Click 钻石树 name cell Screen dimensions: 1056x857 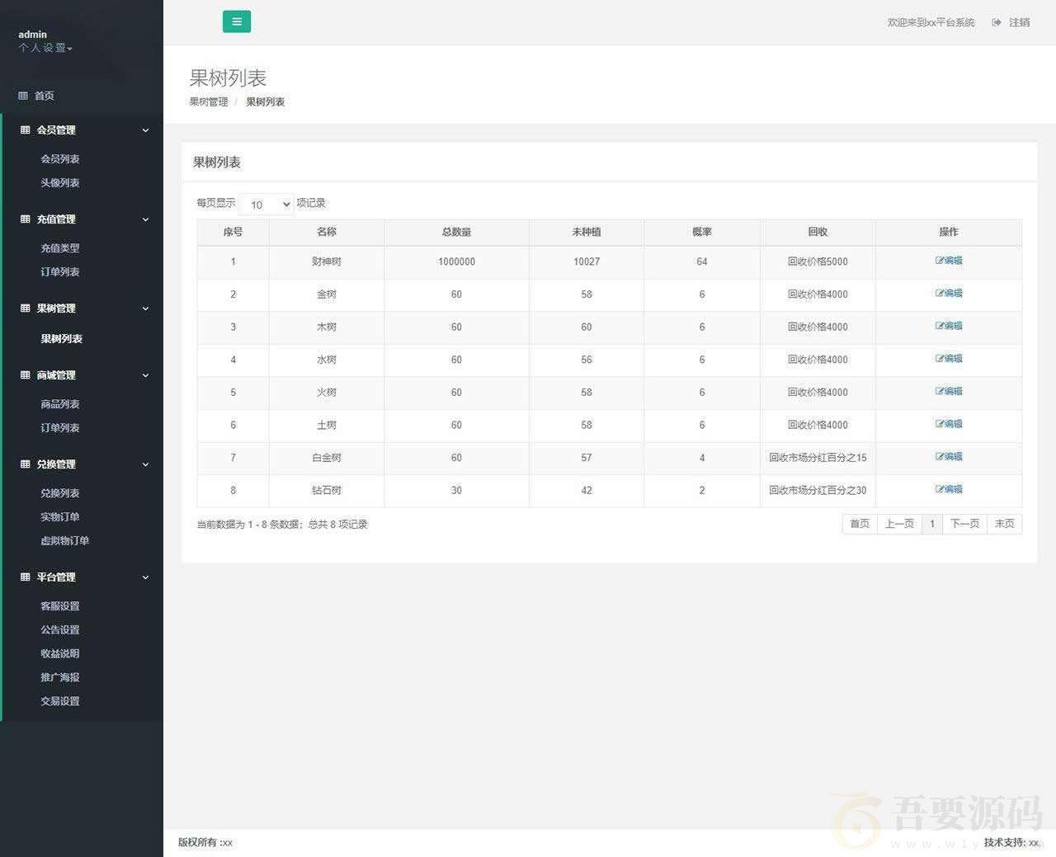[x=327, y=491]
